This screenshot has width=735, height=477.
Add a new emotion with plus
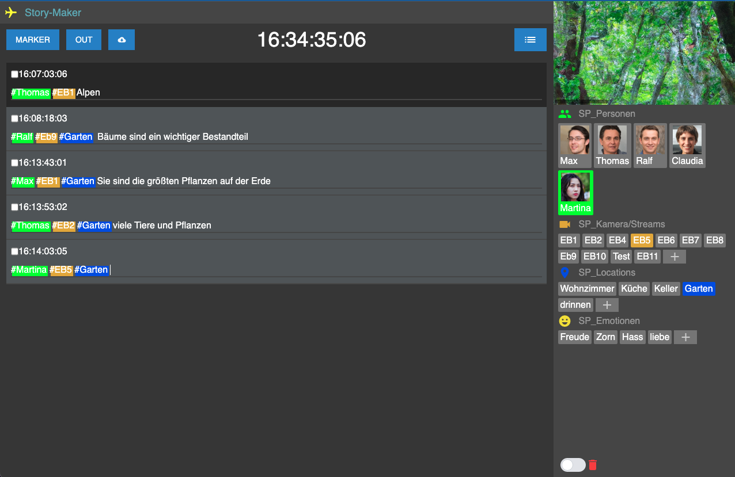(685, 337)
